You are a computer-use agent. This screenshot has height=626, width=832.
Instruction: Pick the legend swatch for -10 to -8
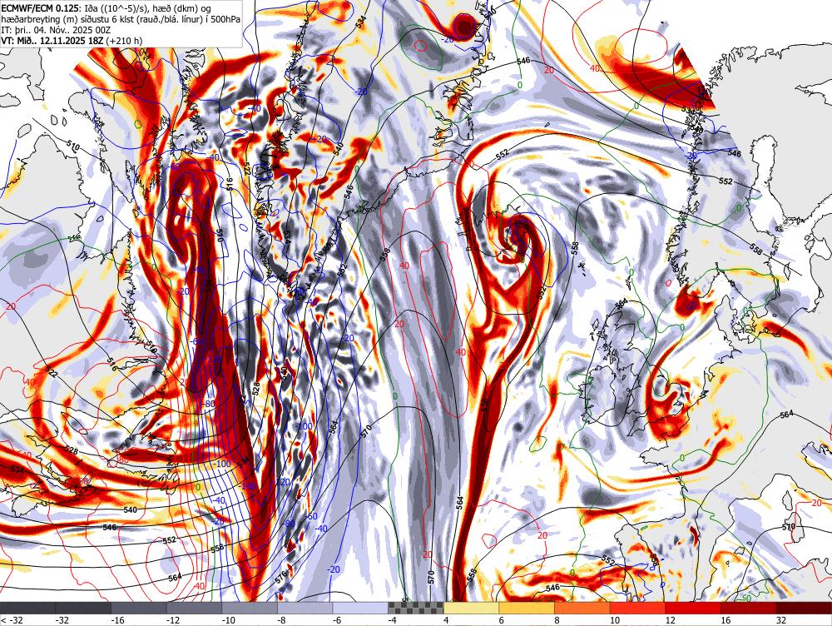(250, 608)
